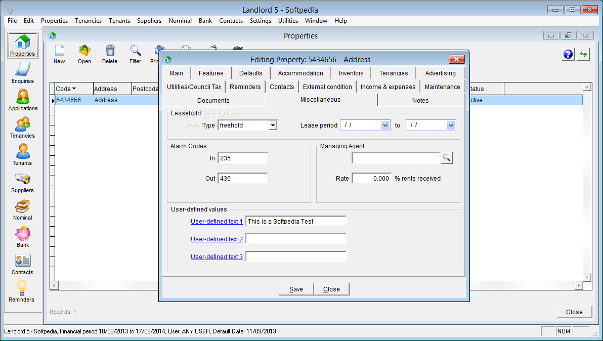Screen dimensions: 603x341
Task: Click the Filter magnifier toolbar icon
Action: (136, 54)
